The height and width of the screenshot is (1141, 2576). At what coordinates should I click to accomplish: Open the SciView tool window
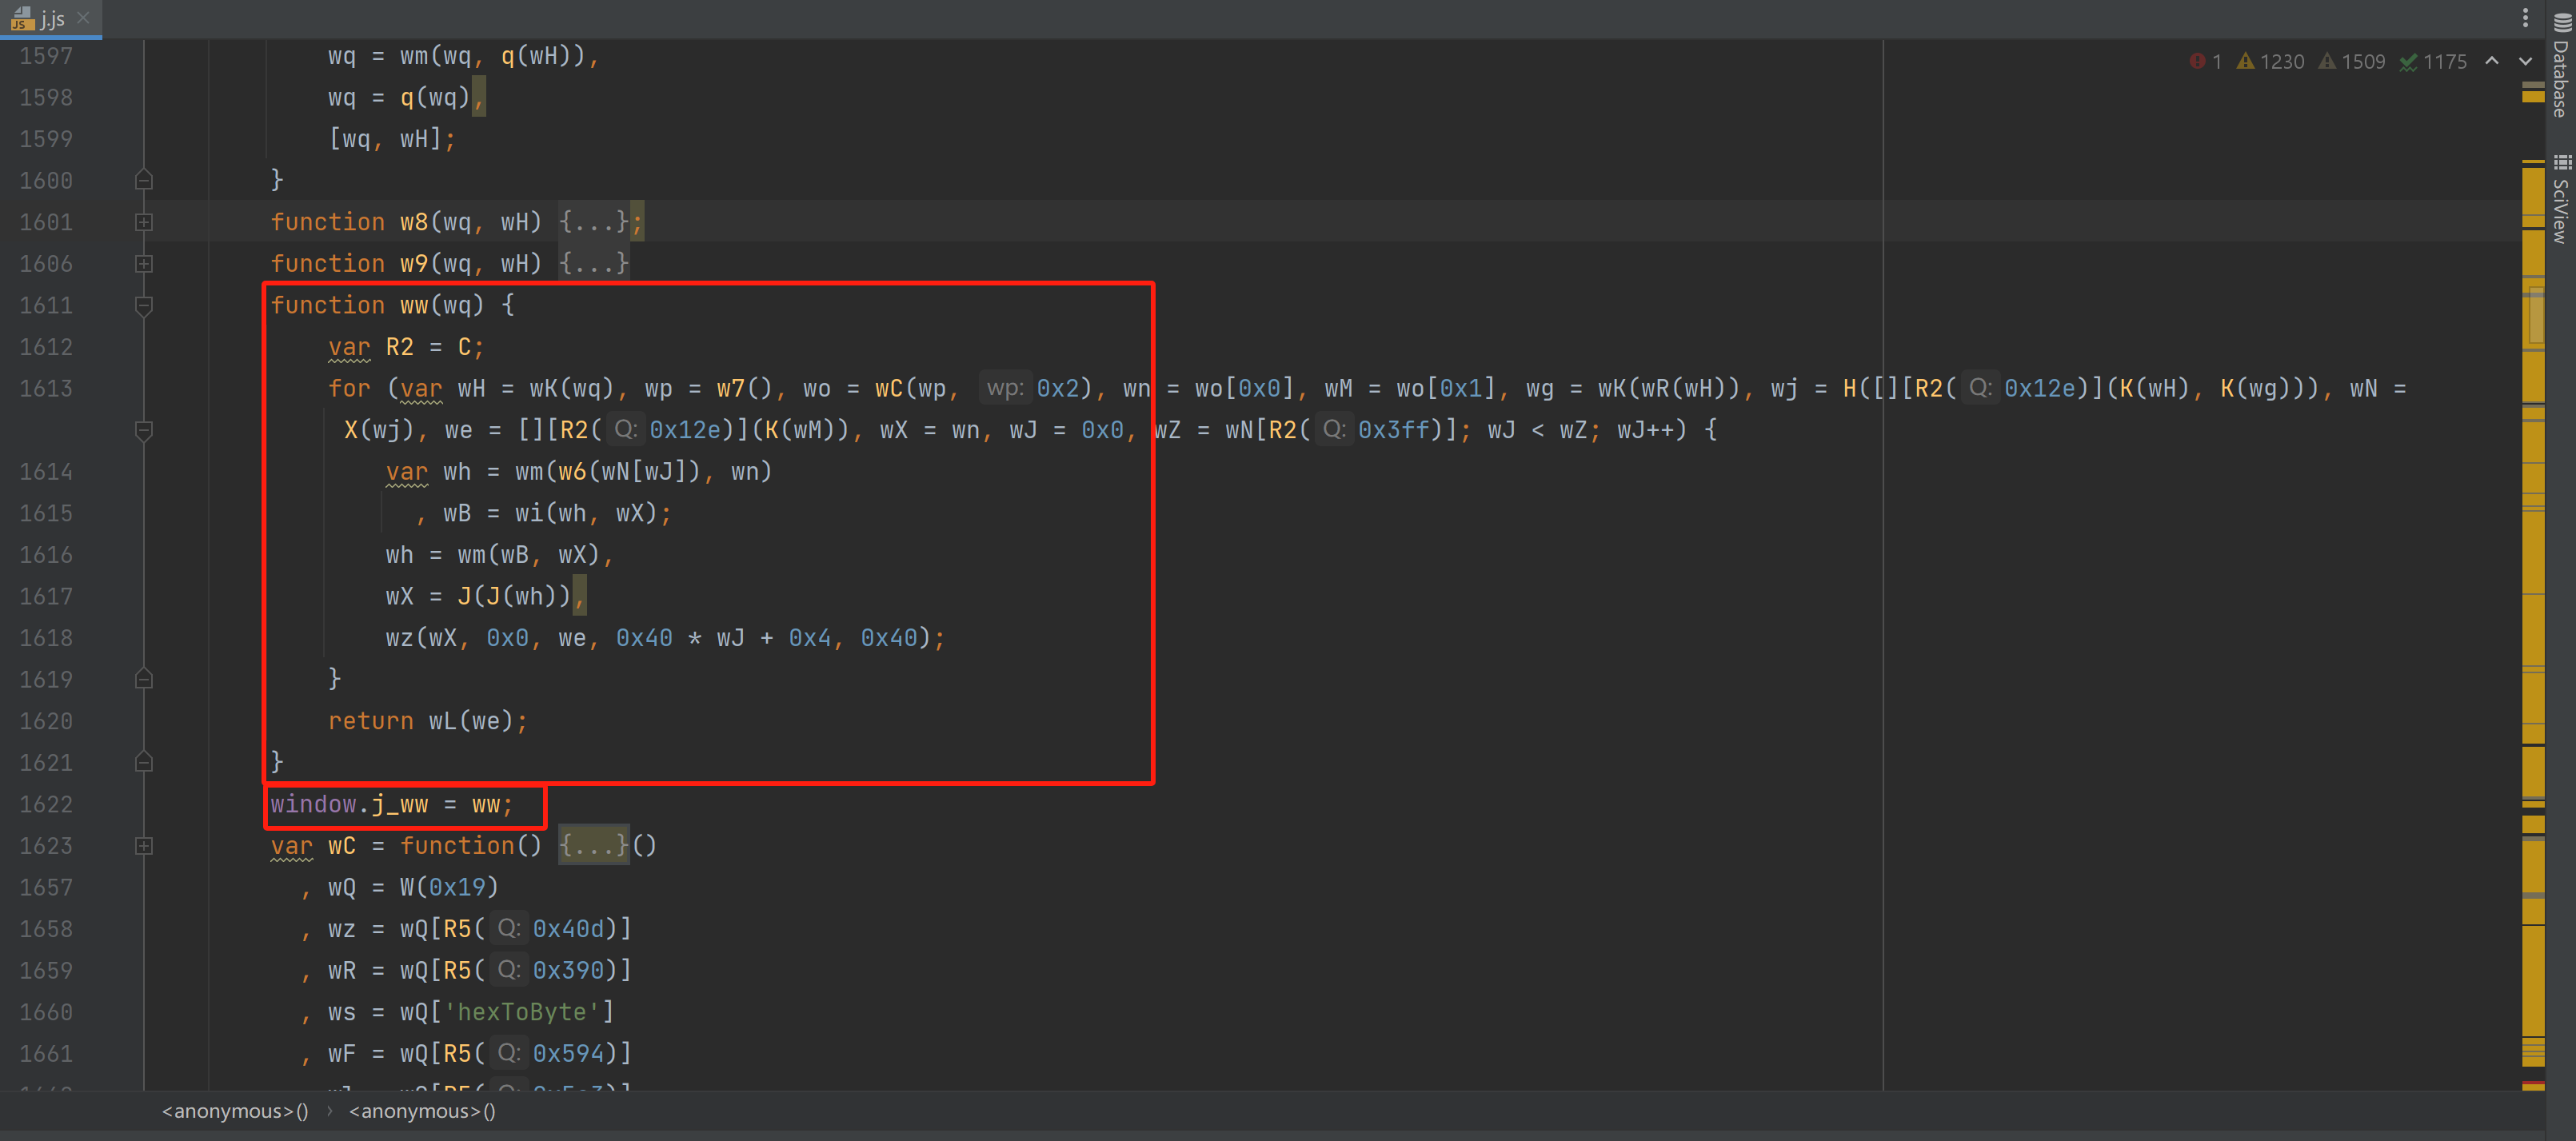click(2561, 198)
